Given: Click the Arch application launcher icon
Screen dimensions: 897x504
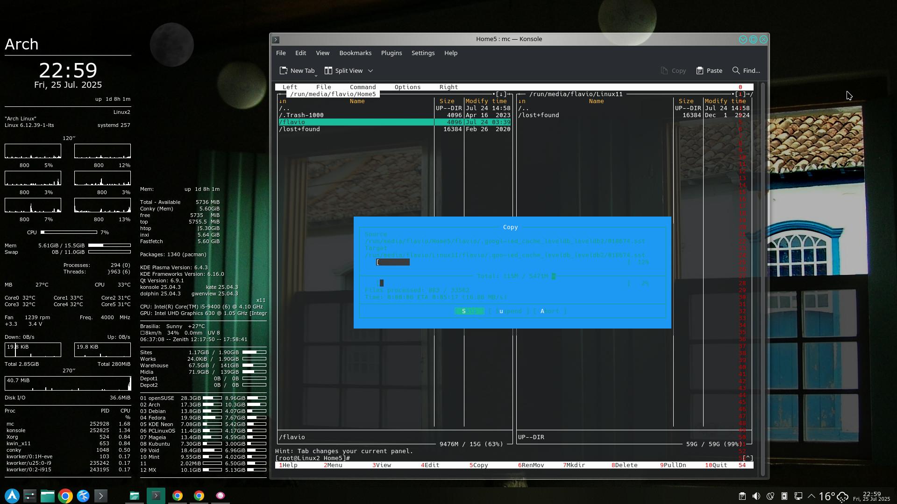Looking at the screenshot, I should tap(12, 496).
